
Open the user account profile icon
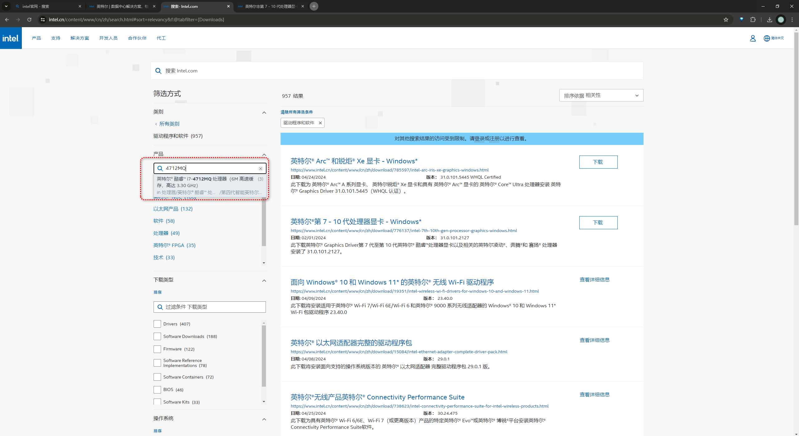(752, 38)
